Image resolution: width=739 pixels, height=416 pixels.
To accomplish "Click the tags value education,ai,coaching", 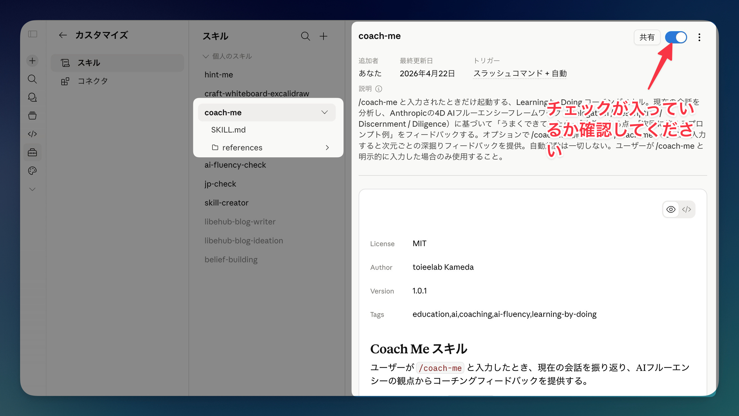I will (x=504, y=314).
